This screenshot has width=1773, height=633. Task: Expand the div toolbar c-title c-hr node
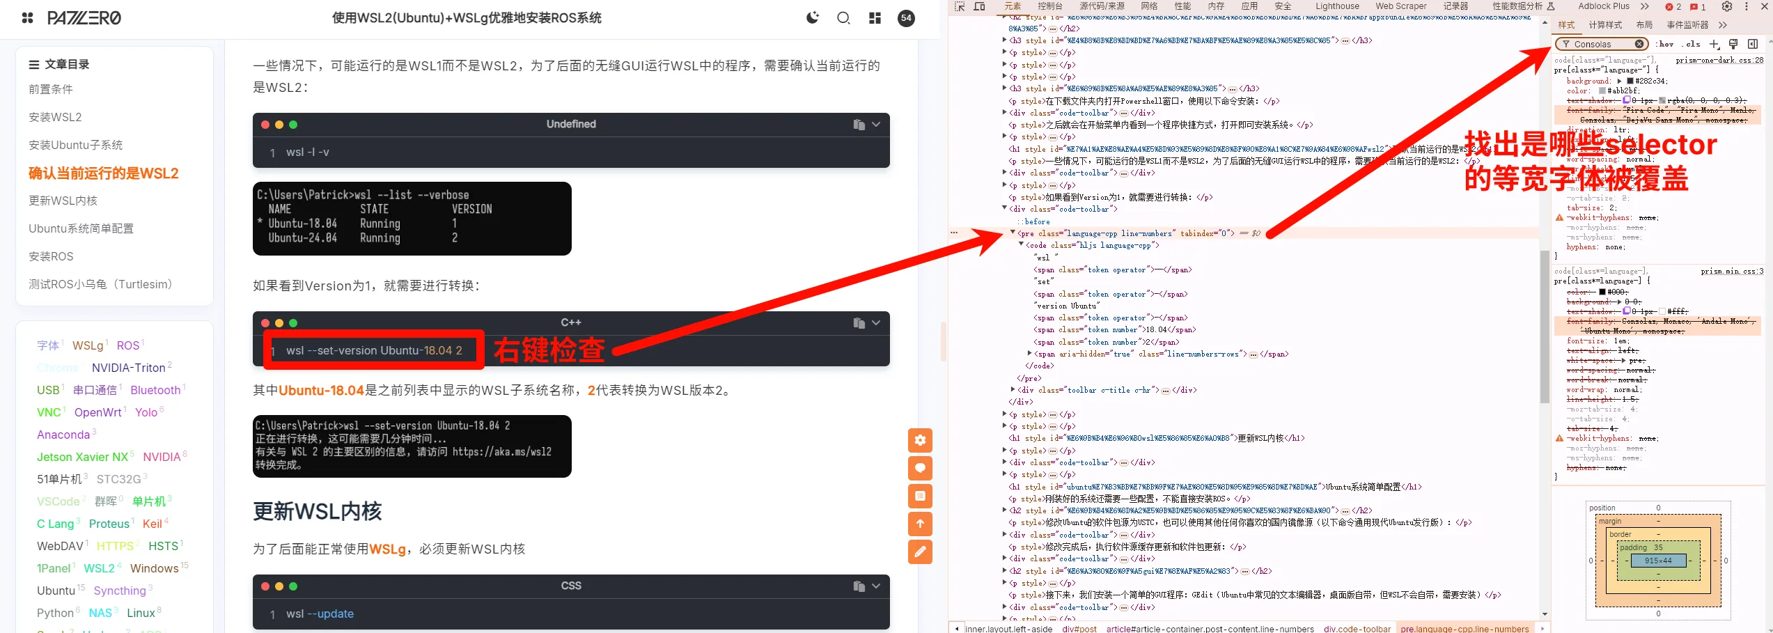[x=1013, y=389]
